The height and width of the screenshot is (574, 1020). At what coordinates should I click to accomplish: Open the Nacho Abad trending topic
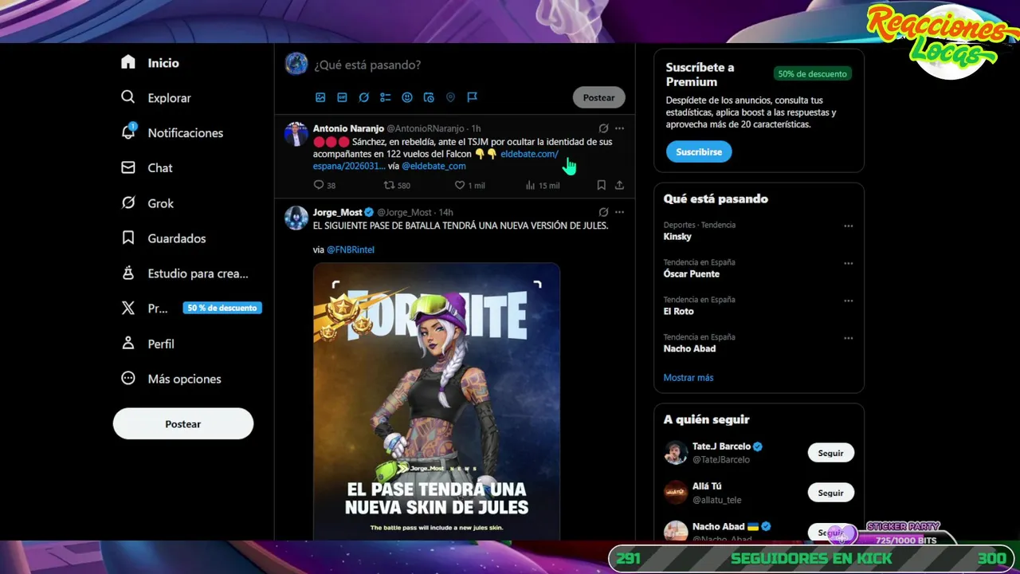(689, 348)
